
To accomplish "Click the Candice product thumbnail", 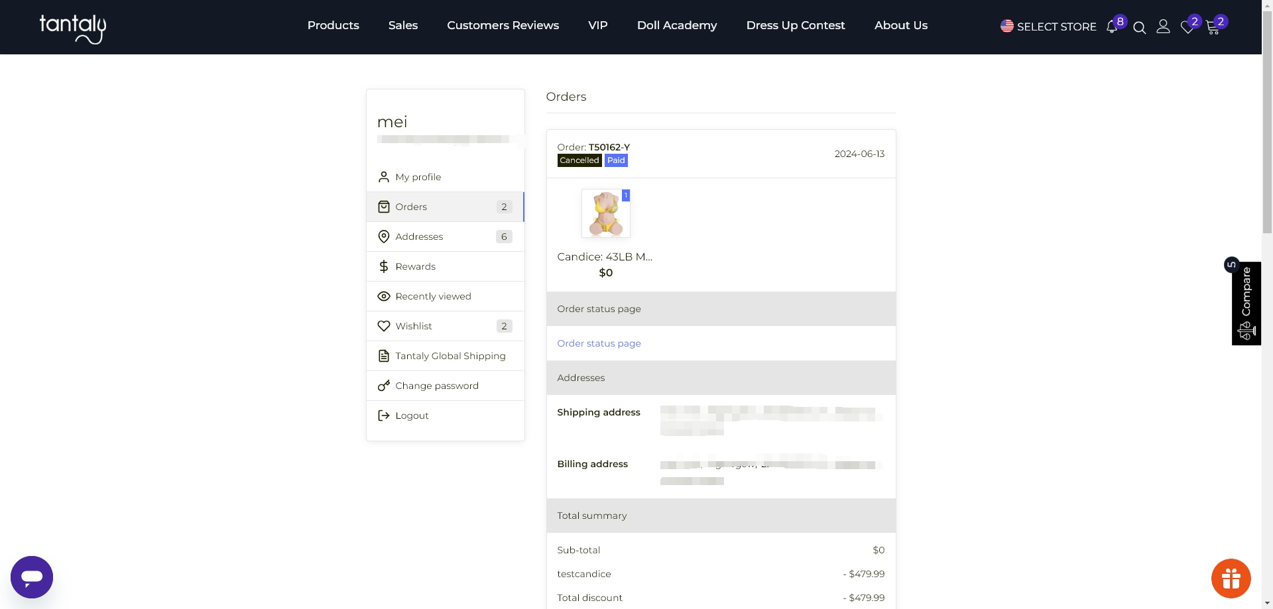I will pos(605,213).
